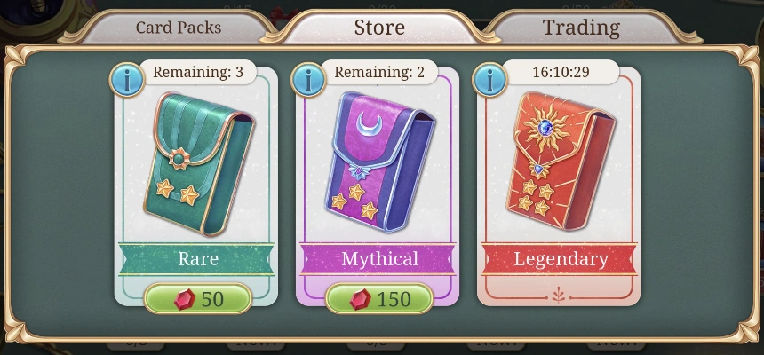
Task: Tap the red gem icon beside 150
Action: tap(361, 299)
